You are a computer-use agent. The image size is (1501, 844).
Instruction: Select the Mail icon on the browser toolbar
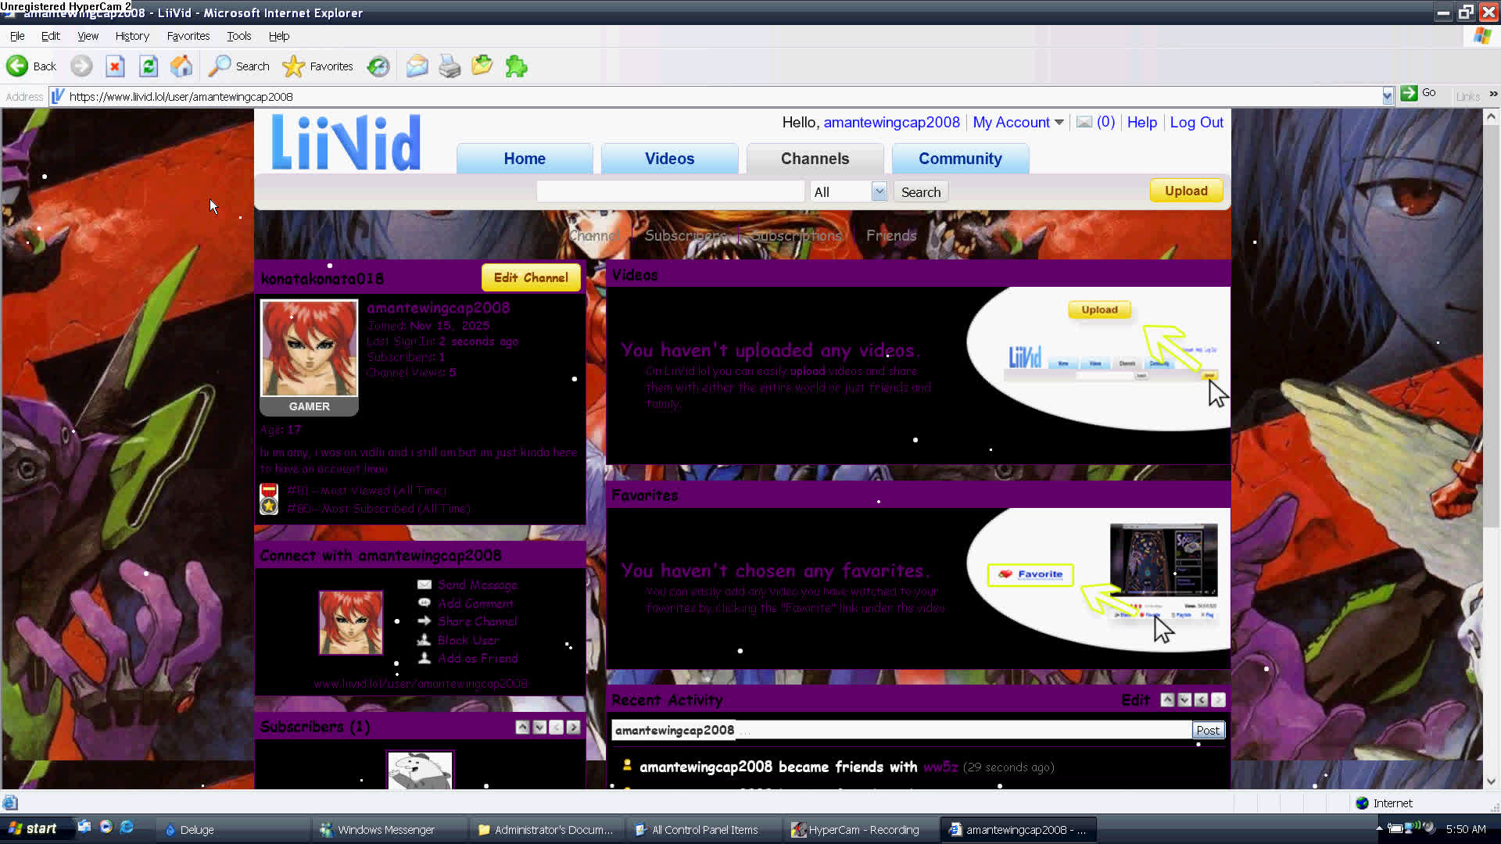pos(417,66)
